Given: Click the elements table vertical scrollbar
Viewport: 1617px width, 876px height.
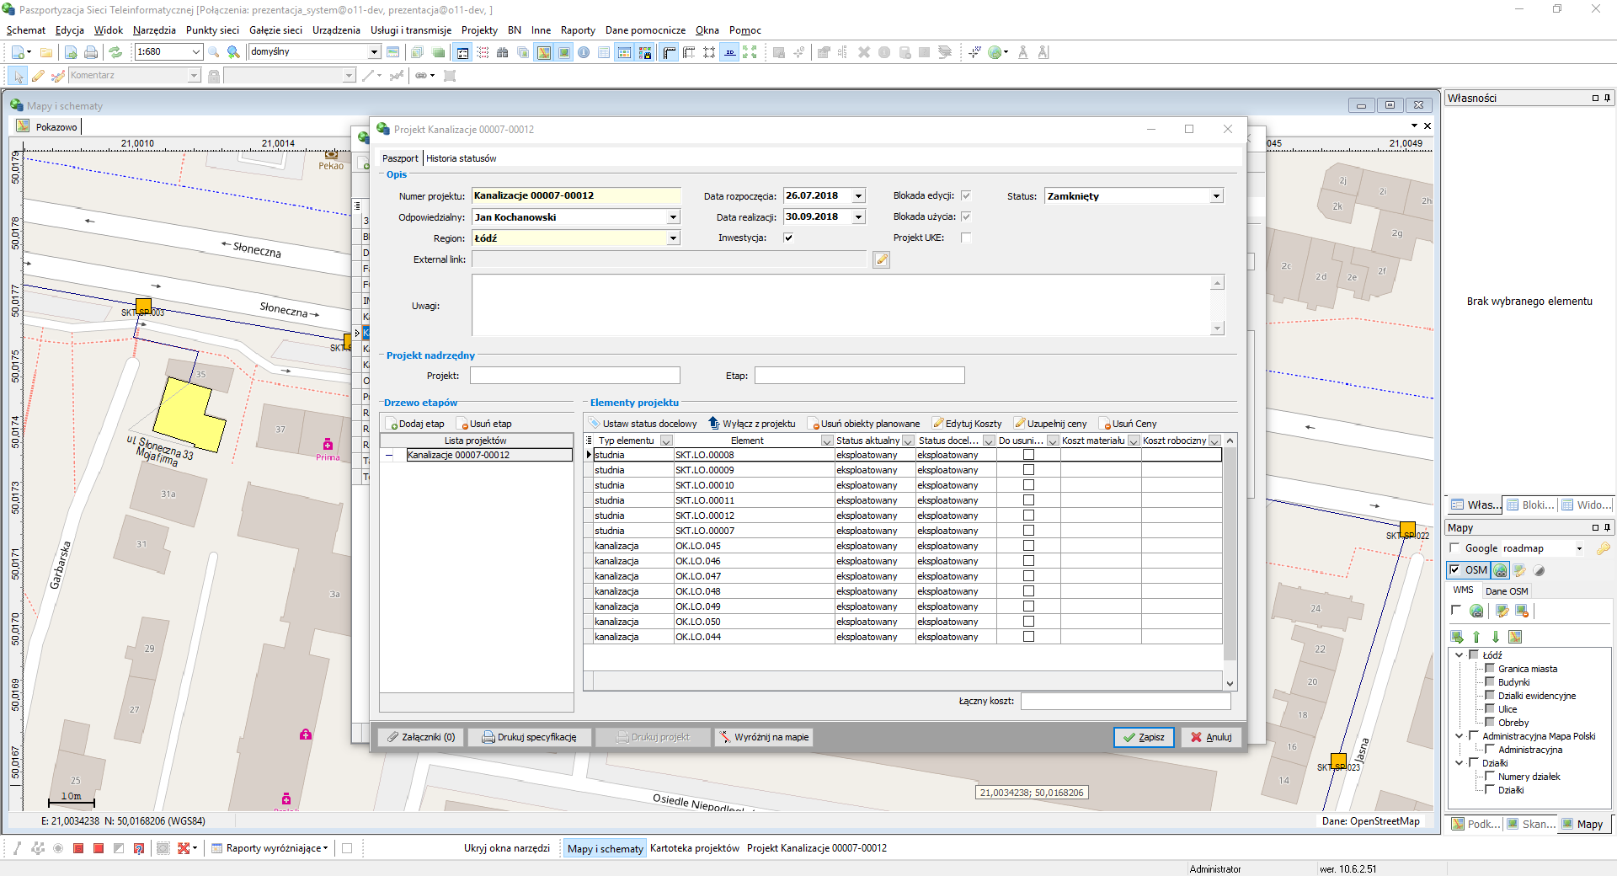Looking at the screenshot, I should pyautogui.click(x=1230, y=563).
